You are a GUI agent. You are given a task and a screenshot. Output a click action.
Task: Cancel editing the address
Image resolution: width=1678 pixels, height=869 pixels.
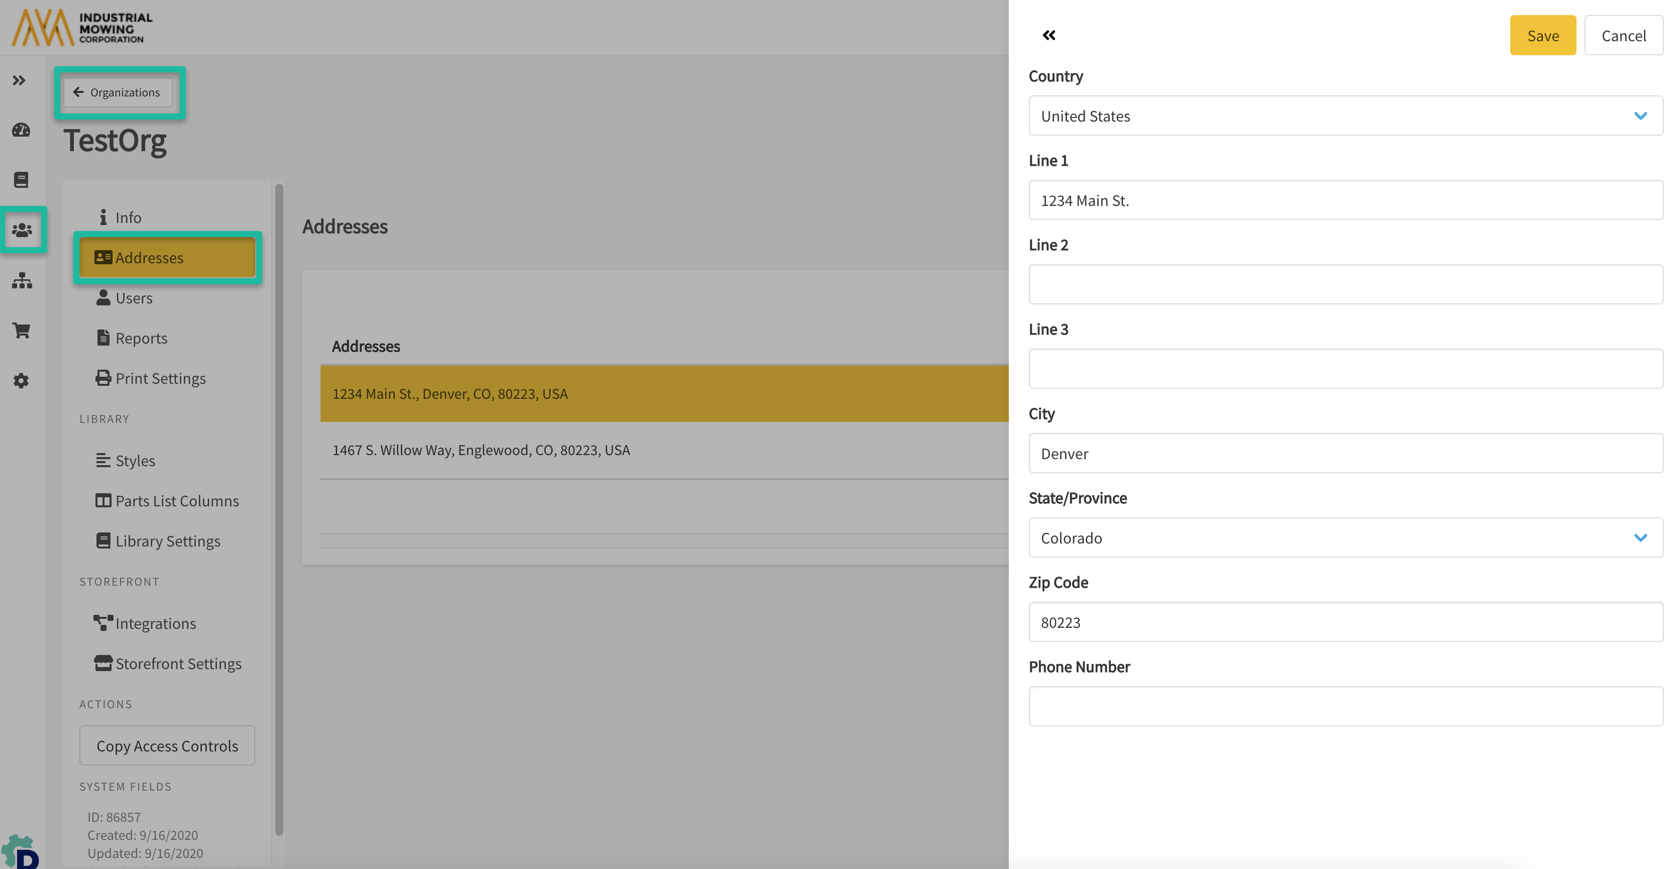point(1623,36)
